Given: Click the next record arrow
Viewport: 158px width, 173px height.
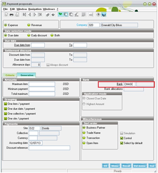Looking at the screenshot, I should [35, 14].
